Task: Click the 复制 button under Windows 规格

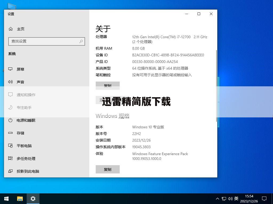Action: [x=108, y=169]
